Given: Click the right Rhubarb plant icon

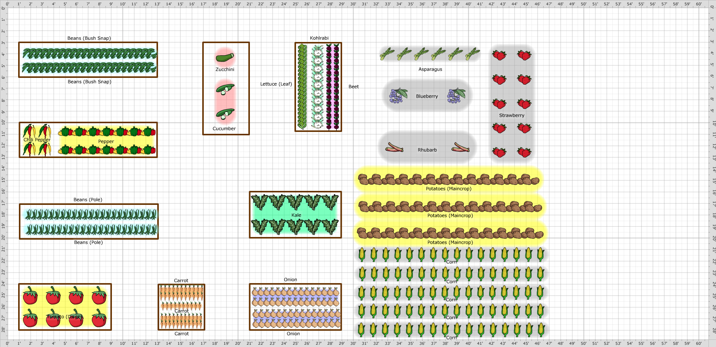Looking at the screenshot, I should [460, 147].
